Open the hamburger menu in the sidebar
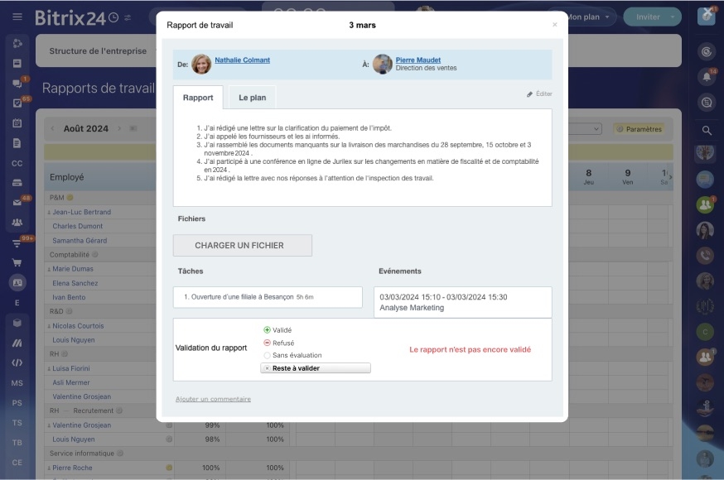Image resolution: width=724 pixels, height=480 pixels. click(x=17, y=17)
